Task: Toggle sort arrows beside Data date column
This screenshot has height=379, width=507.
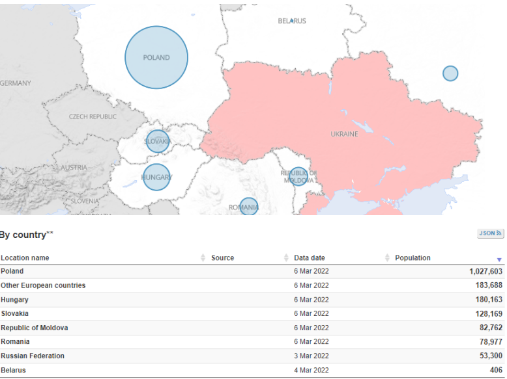Action: point(387,258)
